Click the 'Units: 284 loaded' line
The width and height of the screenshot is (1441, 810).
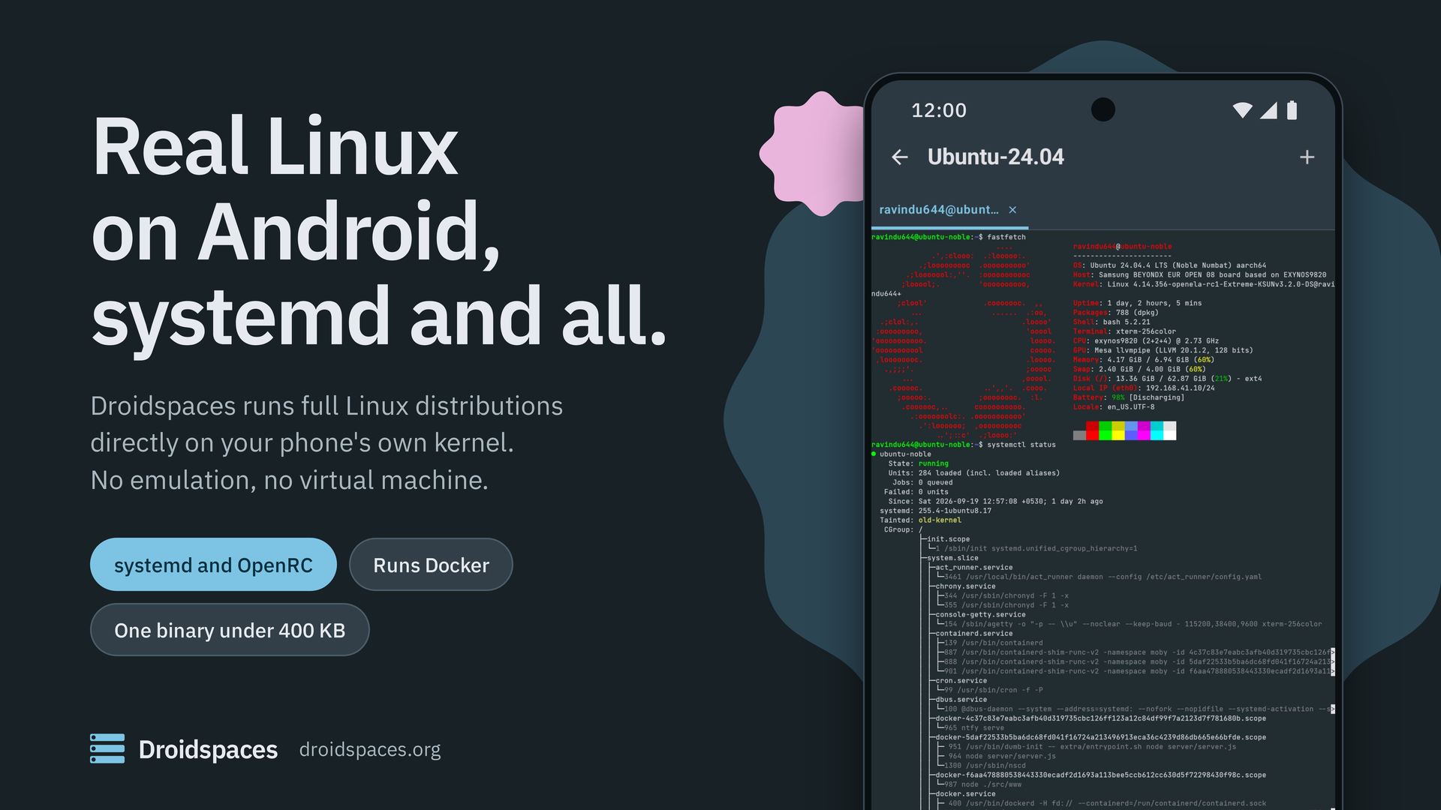[x=974, y=473]
